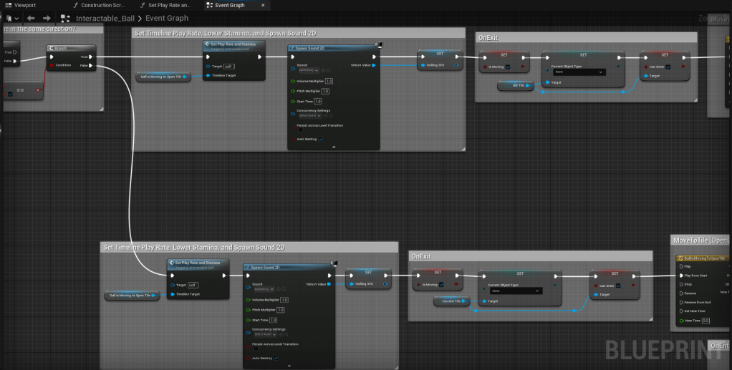Toggle Auto Destroy checkbox on upper Spawn Sound 2D
This screenshot has height=370, width=732.
tap(320, 139)
